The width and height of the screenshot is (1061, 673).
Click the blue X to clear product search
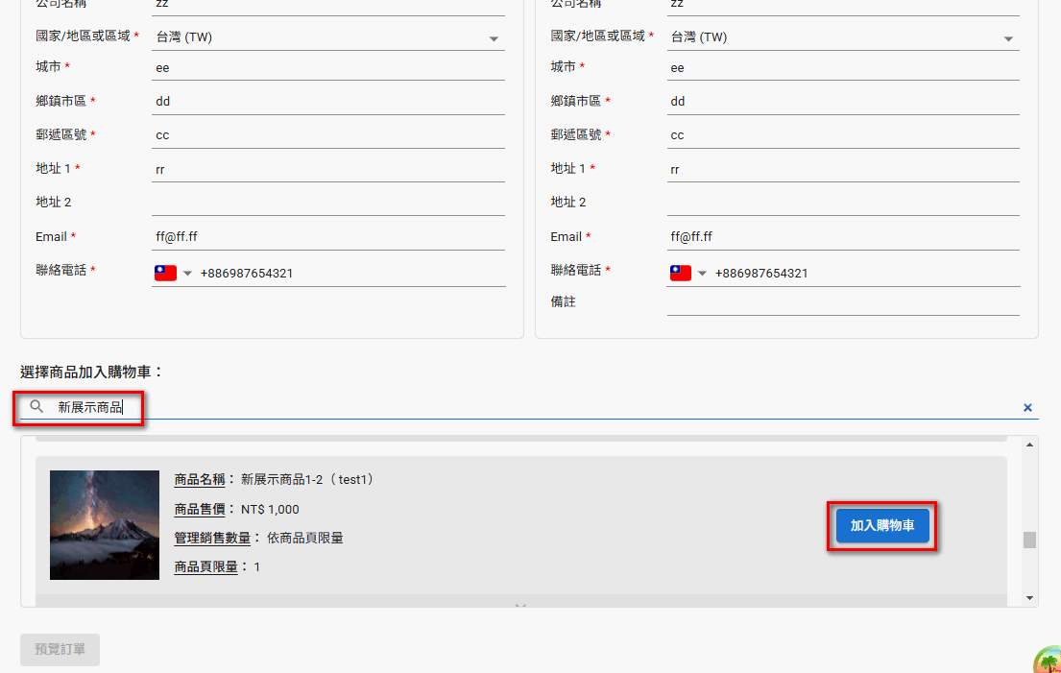pos(1027,407)
